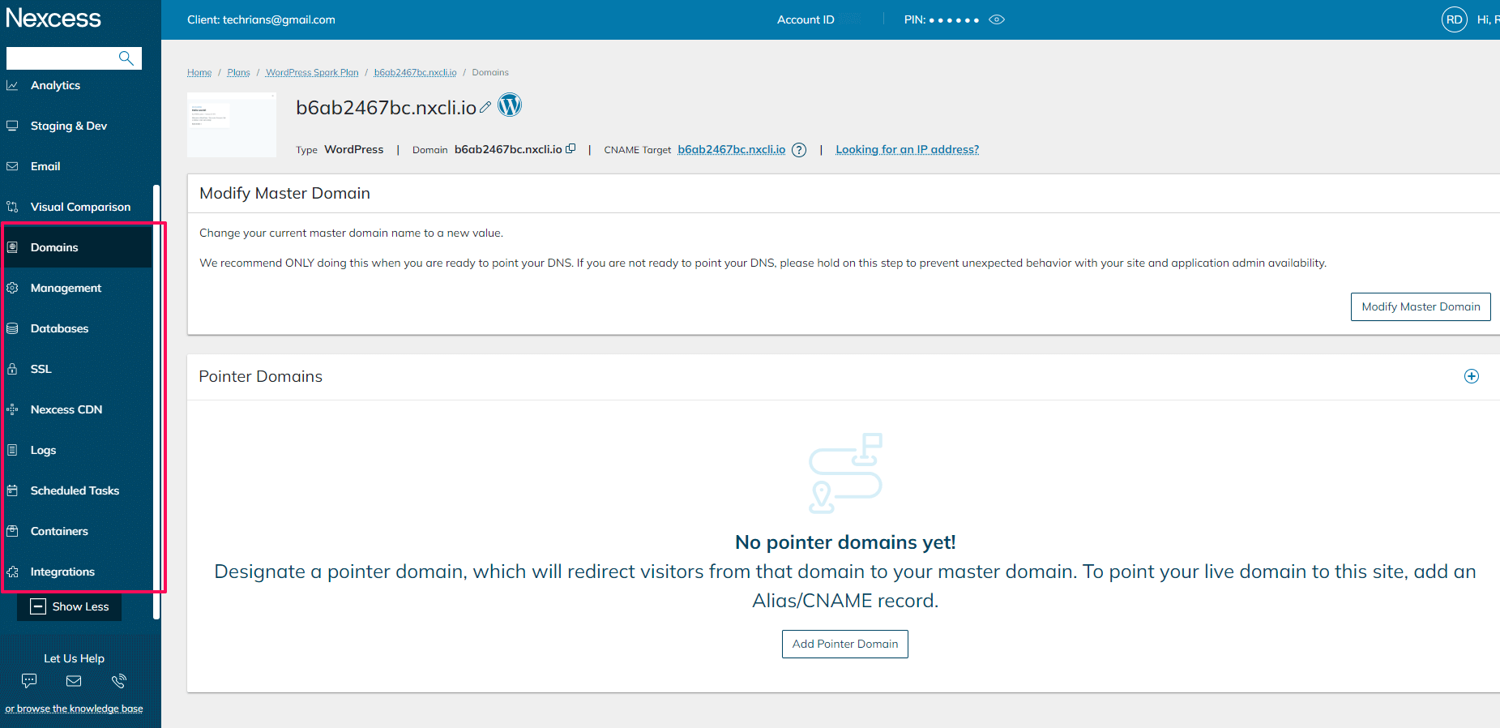
Task: Click the WordPress logo icon
Action: pos(510,105)
